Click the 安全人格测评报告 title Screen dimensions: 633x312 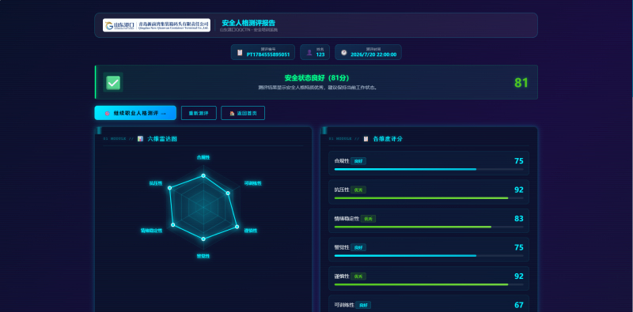[x=248, y=23]
